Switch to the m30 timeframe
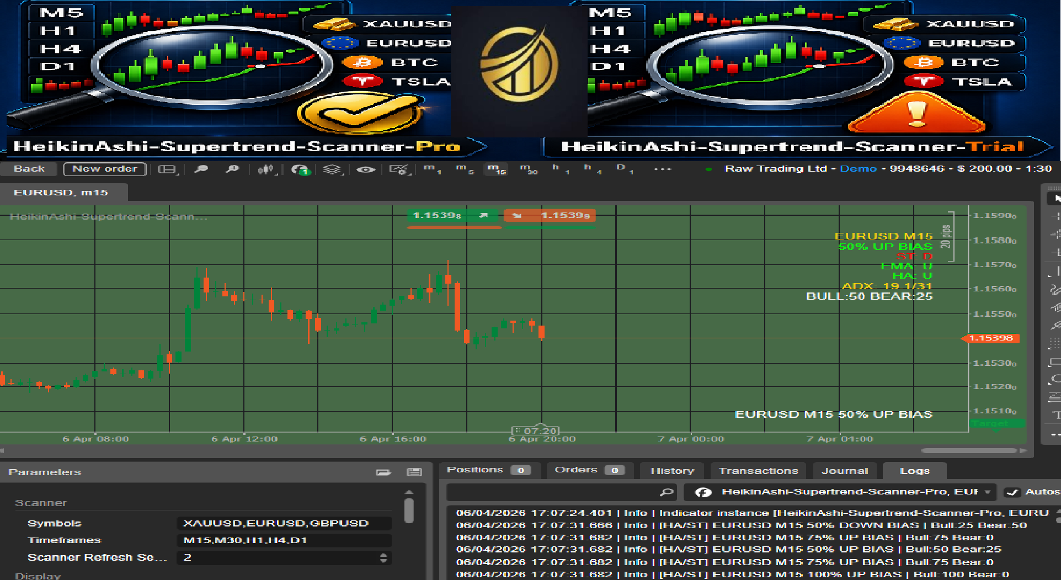This screenshot has width=1061, height=580. click(x=528, y=169)
